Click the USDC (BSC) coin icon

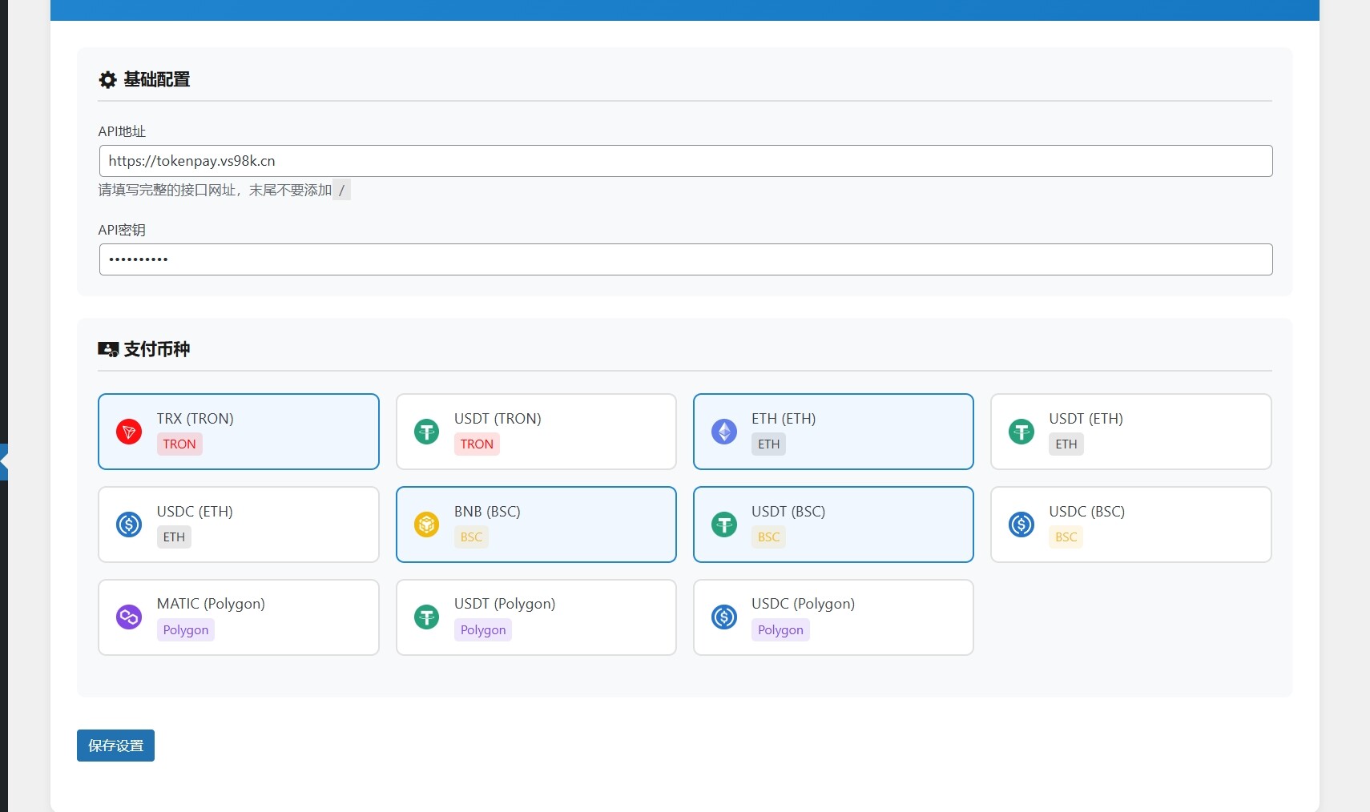click(x=1021, y=525)
